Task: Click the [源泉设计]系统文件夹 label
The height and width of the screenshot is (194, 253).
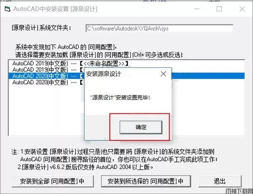Action: pos(41,28)
